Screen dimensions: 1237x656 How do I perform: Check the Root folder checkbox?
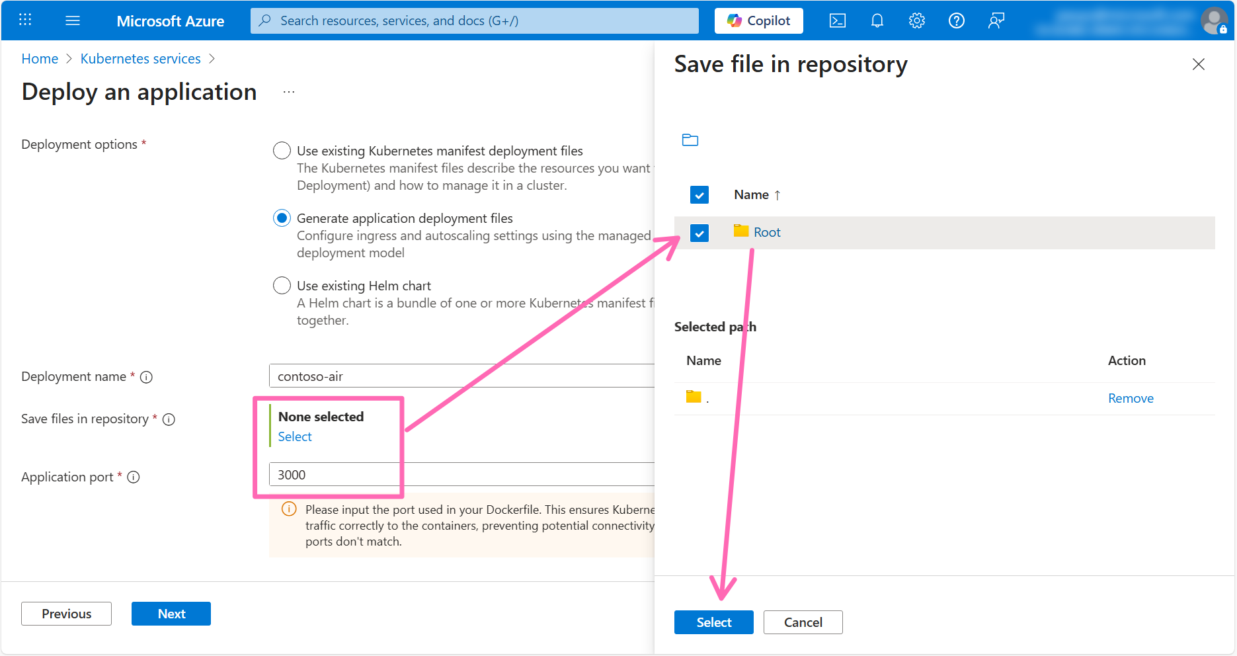pyautogui.click(x=699, y=233)
